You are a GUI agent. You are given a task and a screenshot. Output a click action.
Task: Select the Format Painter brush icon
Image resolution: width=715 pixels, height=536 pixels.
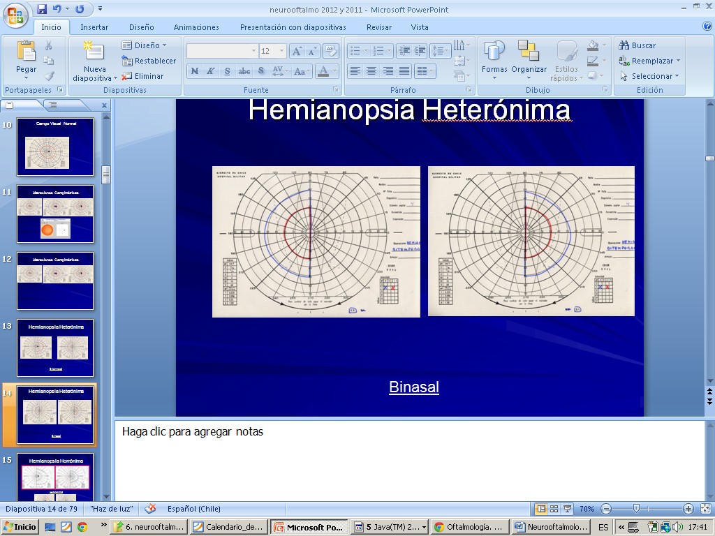coord(49,76)
